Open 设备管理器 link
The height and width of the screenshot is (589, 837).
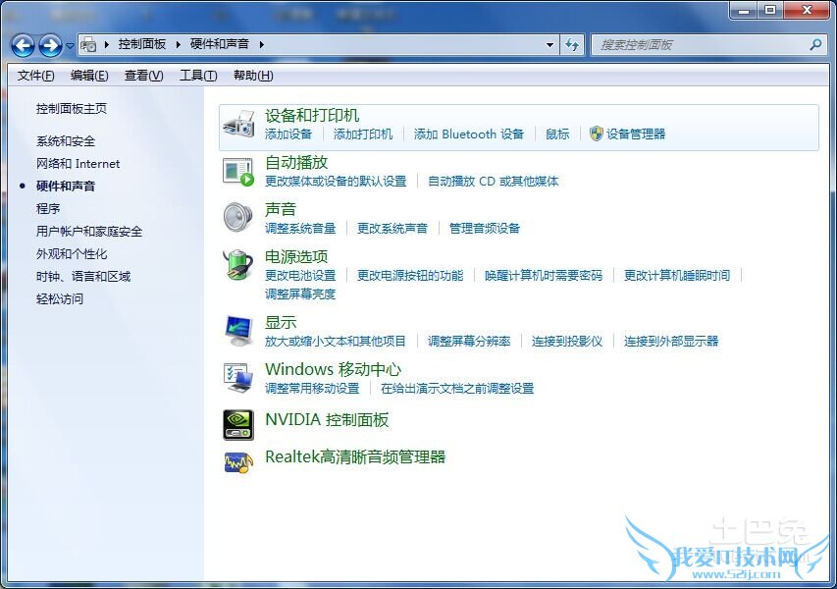pyautogui.click(x=636, y=134)
